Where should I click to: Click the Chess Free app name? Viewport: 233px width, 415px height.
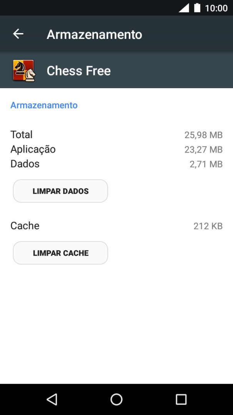tap(78, 70)
